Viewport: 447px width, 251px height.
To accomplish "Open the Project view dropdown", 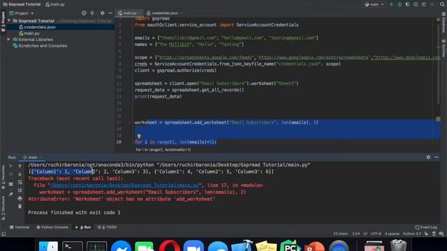I will coord(22,13).
